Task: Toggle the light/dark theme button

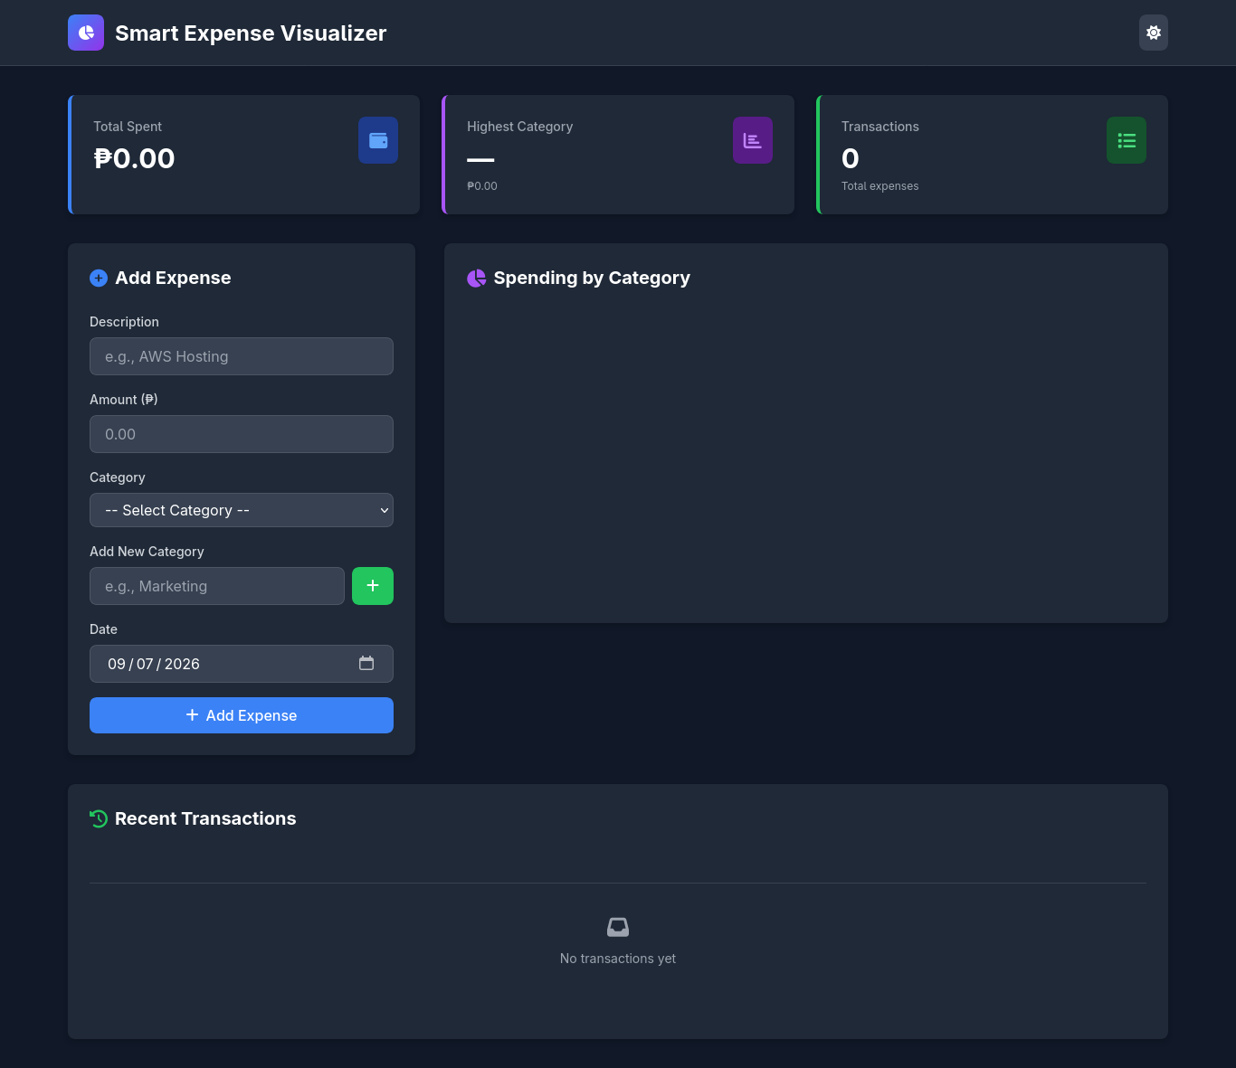Action: pyautogui.click(x=1153, y=33)
